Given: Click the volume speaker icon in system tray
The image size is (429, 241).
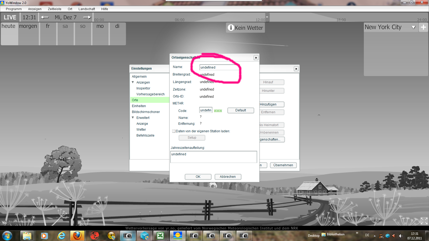Looking at the screenshot, I should [x=401, y=236].
